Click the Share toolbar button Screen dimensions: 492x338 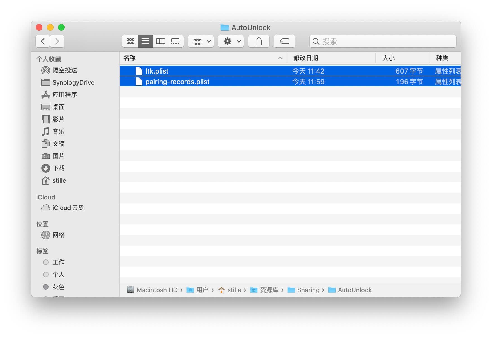259,41
